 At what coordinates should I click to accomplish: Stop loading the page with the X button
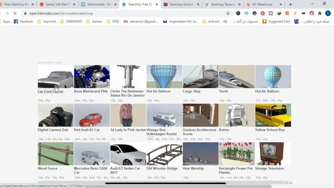click(15, 13)
